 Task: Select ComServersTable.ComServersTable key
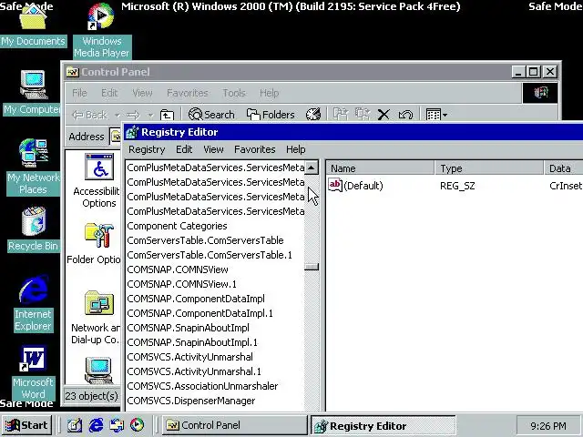tap(205, 240)
